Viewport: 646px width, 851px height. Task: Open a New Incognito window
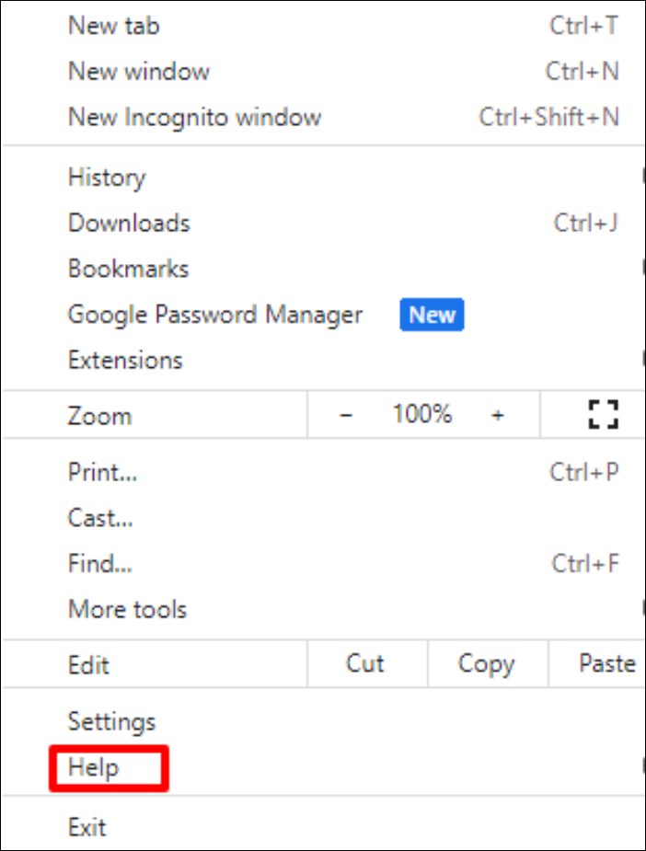pyautogui.click(x=194, y=118)
